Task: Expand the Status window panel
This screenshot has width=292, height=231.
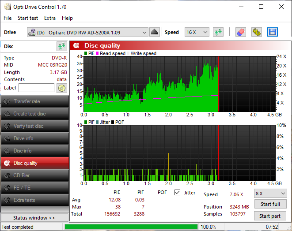Action: [34, 218]
